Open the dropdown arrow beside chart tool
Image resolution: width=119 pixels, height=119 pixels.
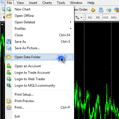tap(81, 17)
